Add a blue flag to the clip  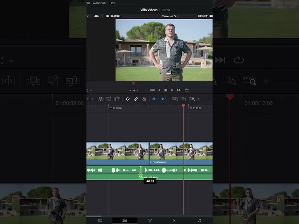(154, 99)
